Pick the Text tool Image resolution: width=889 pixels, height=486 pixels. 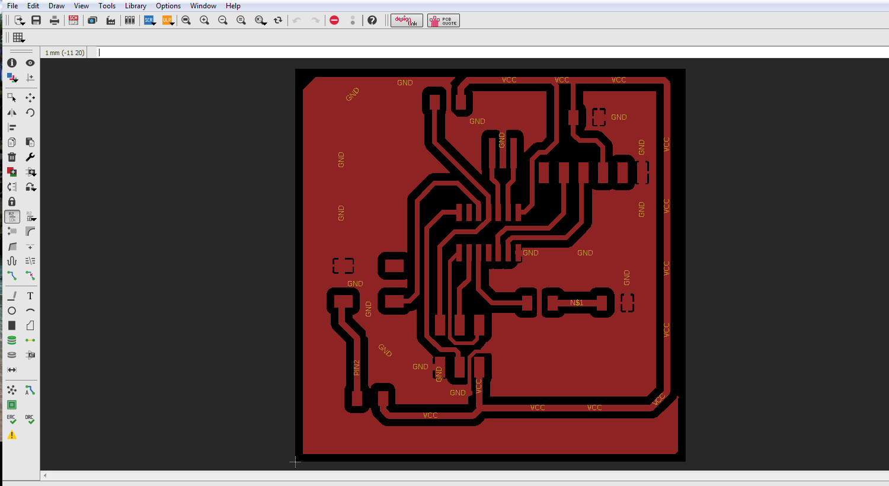tap(30, 296)
